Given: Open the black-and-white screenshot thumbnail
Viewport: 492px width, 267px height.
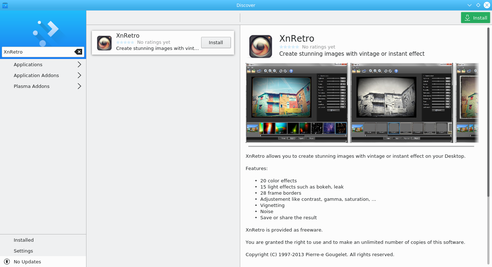Looking at the screenshot, I should [402, 103].
